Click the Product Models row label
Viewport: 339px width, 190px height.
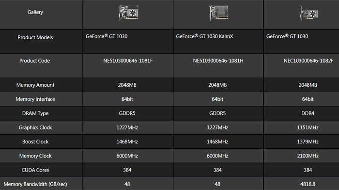35,37
